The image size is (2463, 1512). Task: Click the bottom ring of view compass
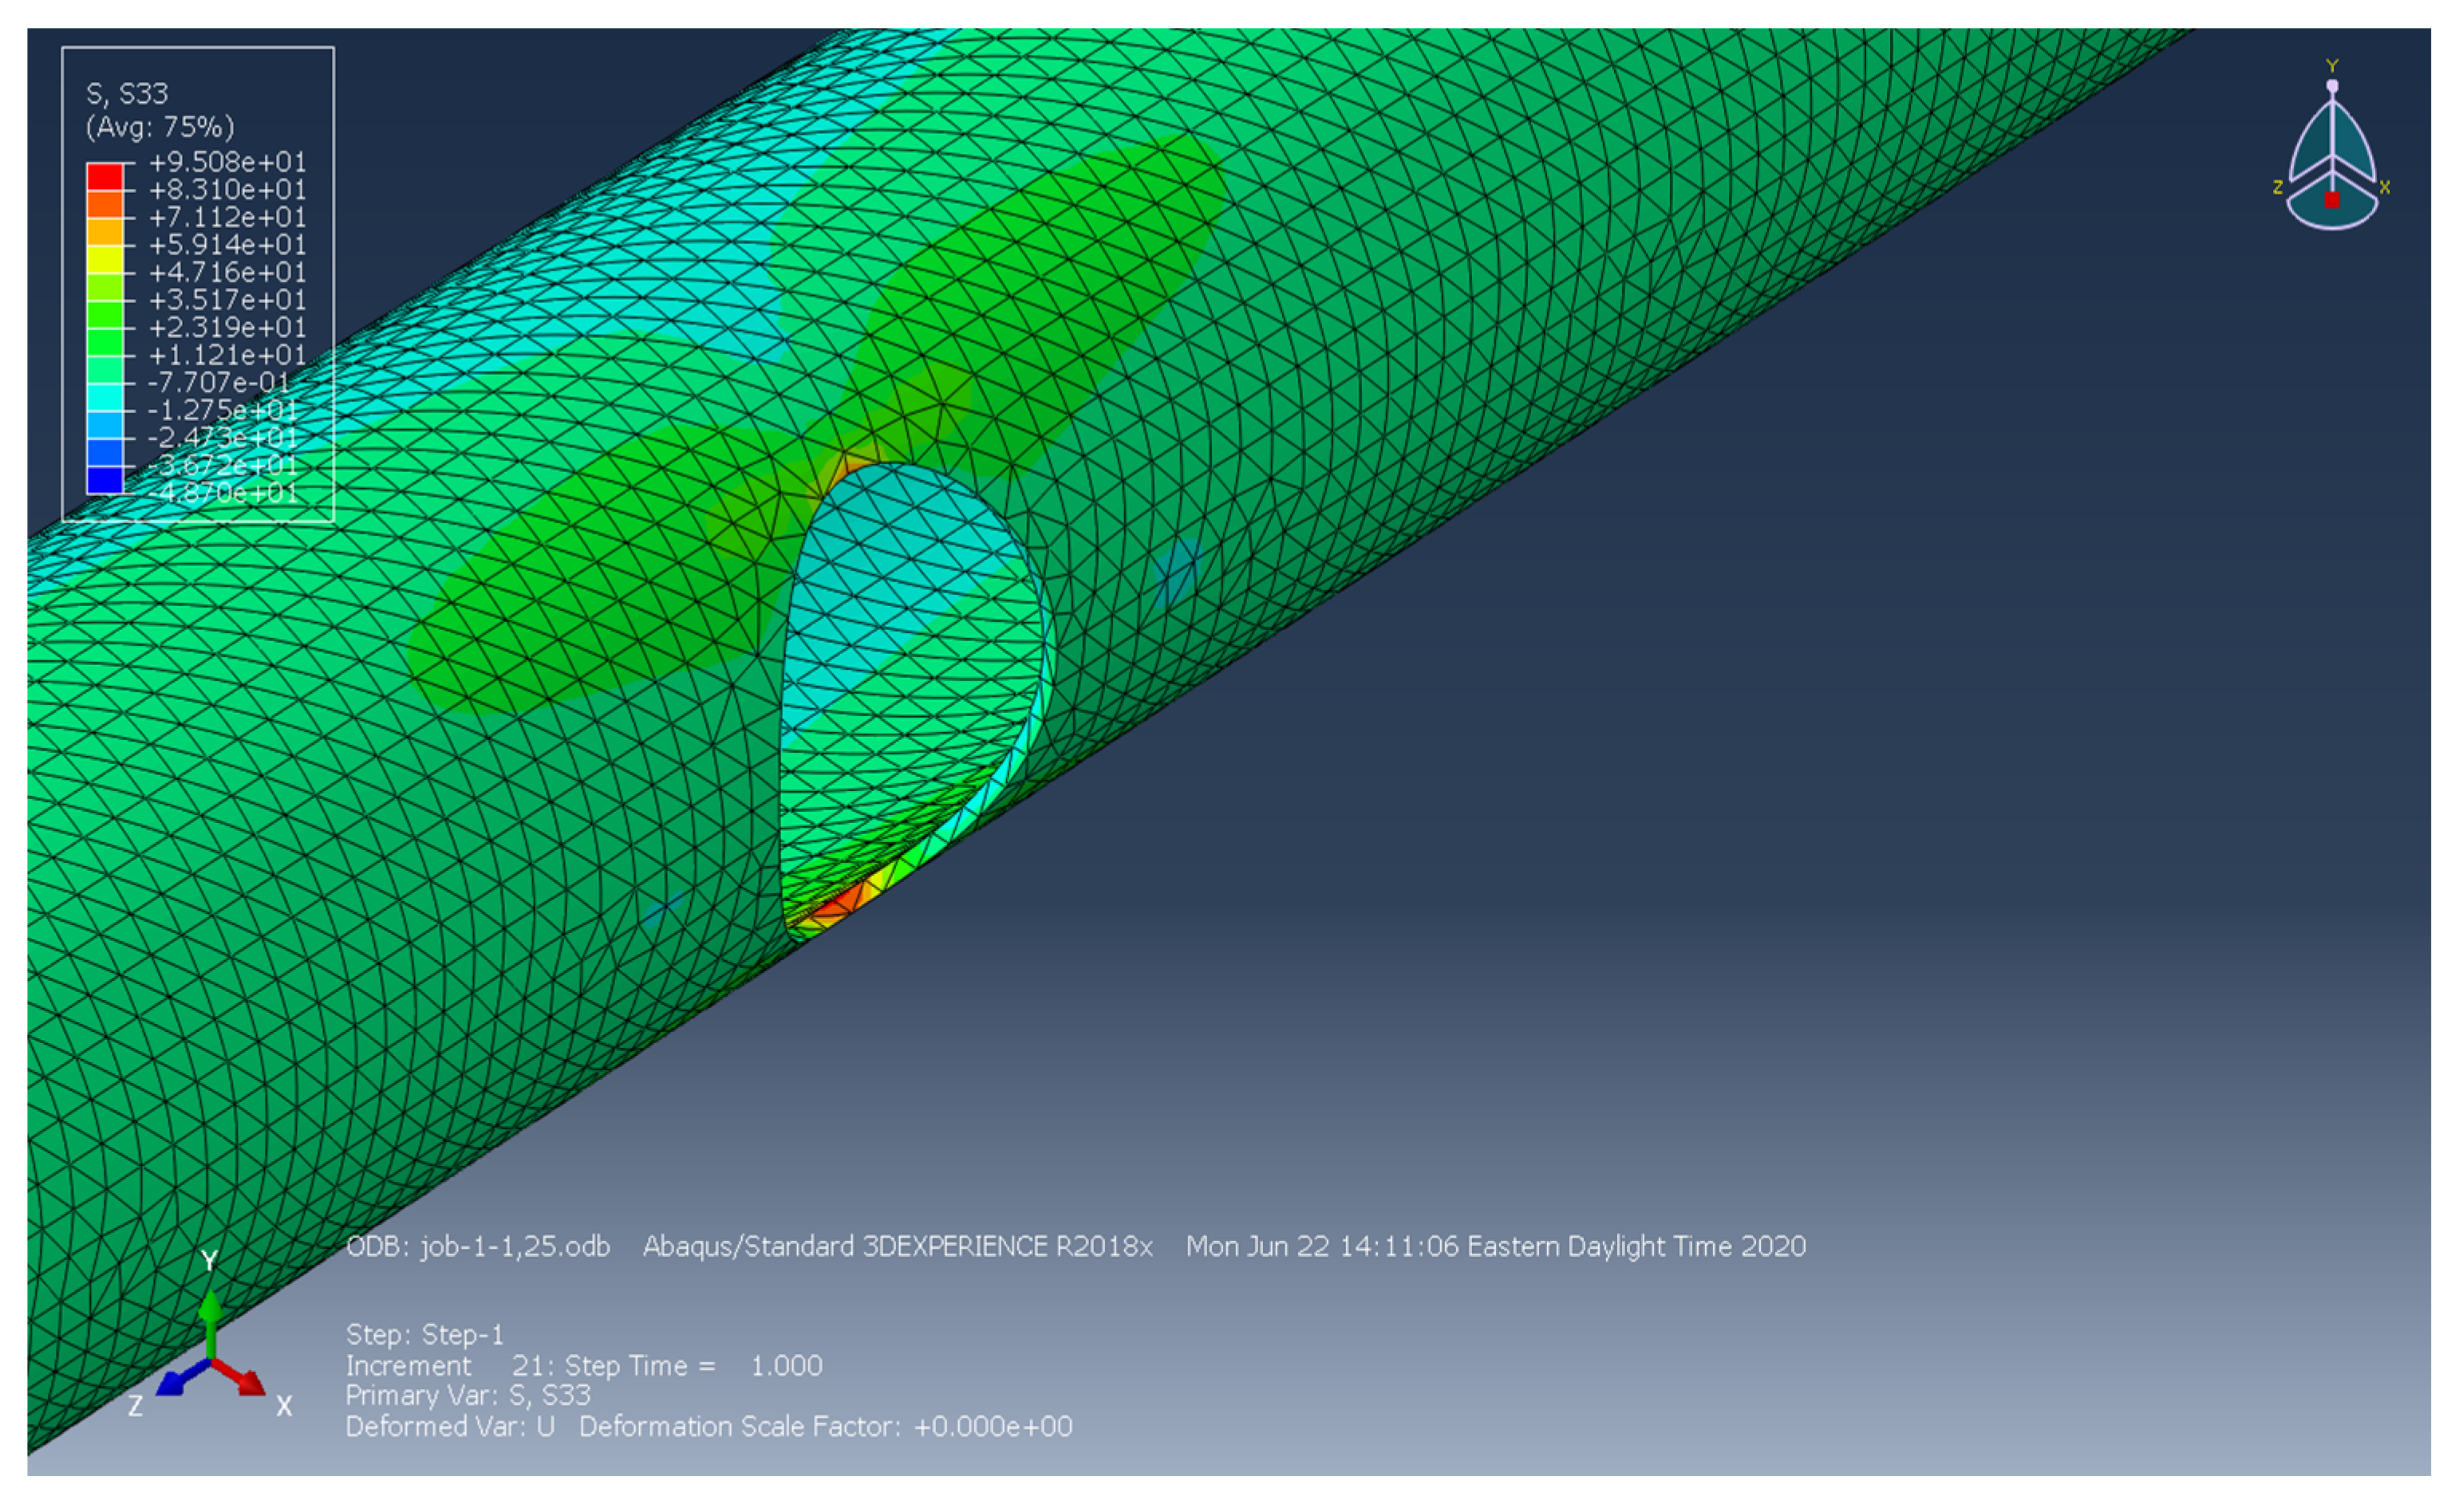(x=2333, y=220)
